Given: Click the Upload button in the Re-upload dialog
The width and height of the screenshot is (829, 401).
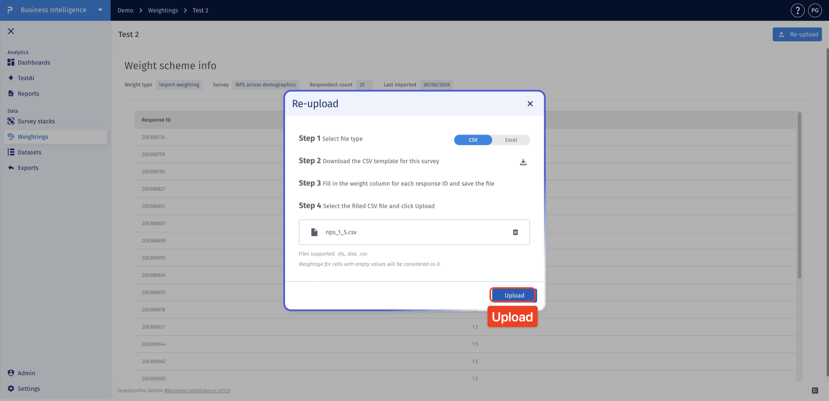Looking at the screenshot, I should click(514, 295).
